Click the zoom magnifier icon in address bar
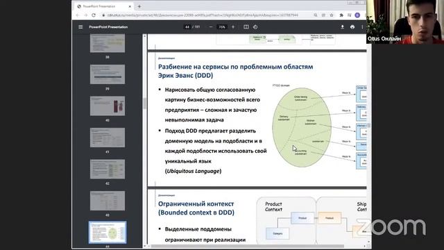This screenshot has height=250, width=444. pos(316,15)
